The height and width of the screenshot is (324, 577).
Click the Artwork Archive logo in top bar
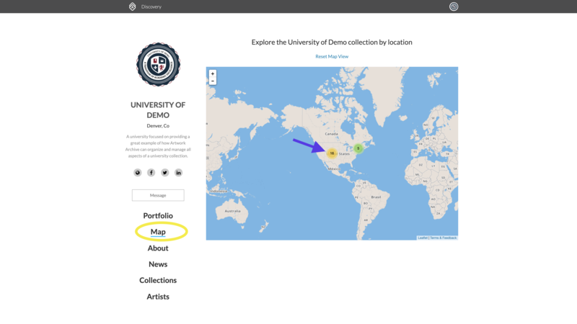pos(132,6)
